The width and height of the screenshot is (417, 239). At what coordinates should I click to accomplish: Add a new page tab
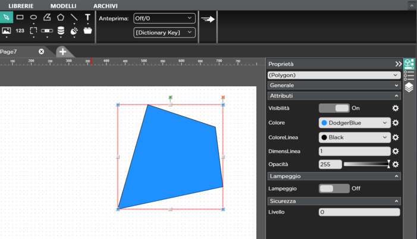point(62,52)
